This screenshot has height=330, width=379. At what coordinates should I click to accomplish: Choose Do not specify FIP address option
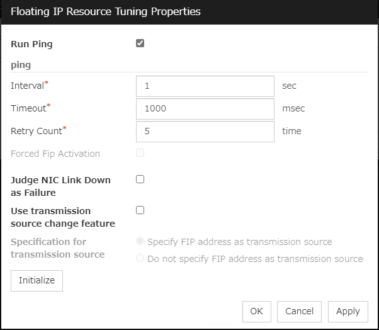[140, 258]
